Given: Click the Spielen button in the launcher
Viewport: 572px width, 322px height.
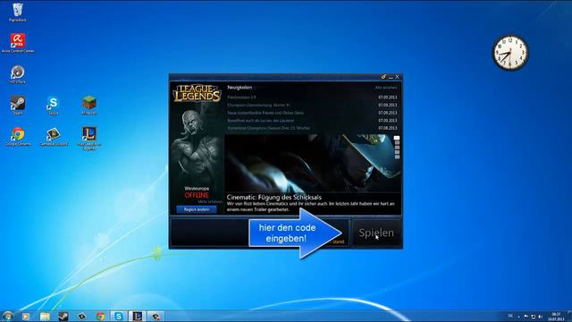Looking at the screenshot, I should (376, 233).
